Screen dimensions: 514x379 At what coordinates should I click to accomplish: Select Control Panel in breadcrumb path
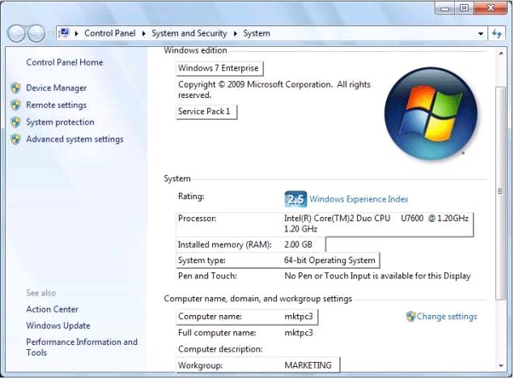tap(110, 33)
